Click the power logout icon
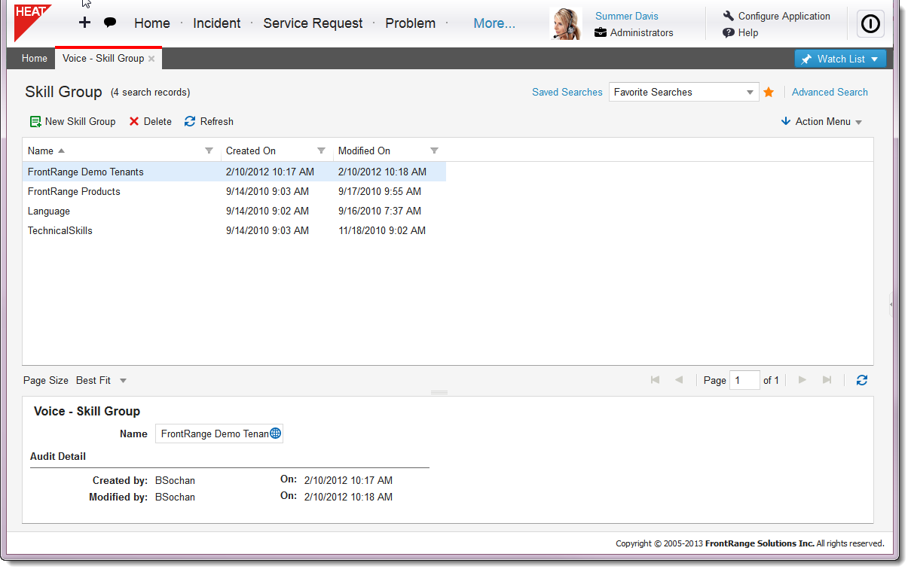Image resolution: width=911 pixels, height=572 pixels. (870, 24)
